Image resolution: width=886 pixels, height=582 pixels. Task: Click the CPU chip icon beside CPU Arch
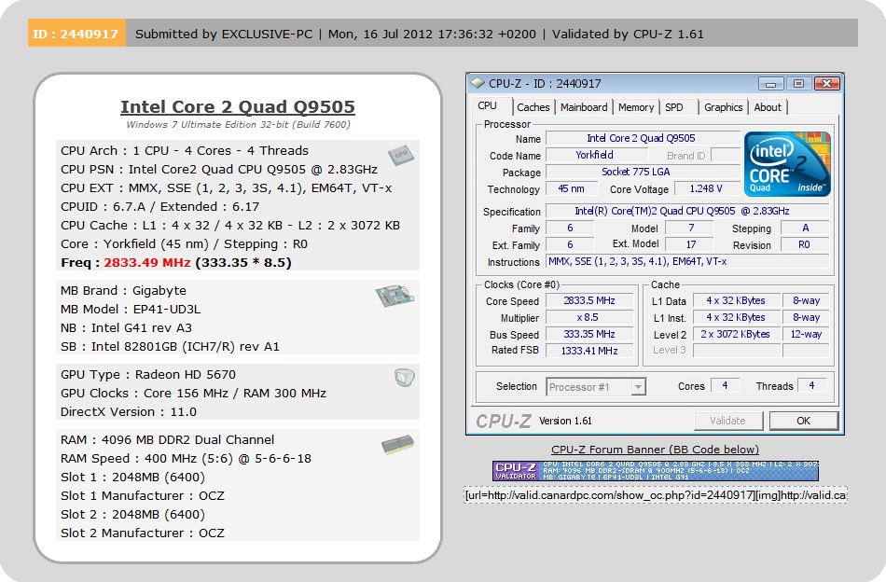pos(401,155)
